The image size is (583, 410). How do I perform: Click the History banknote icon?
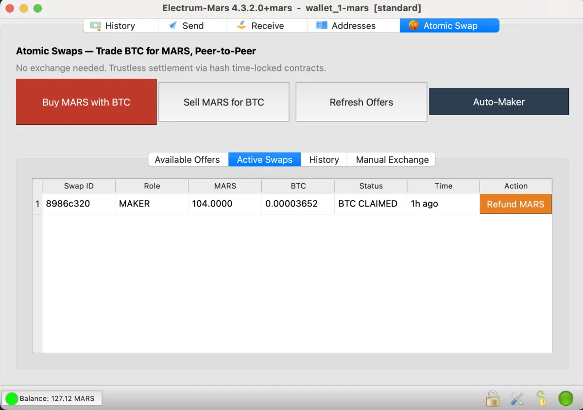pos(97,25)
